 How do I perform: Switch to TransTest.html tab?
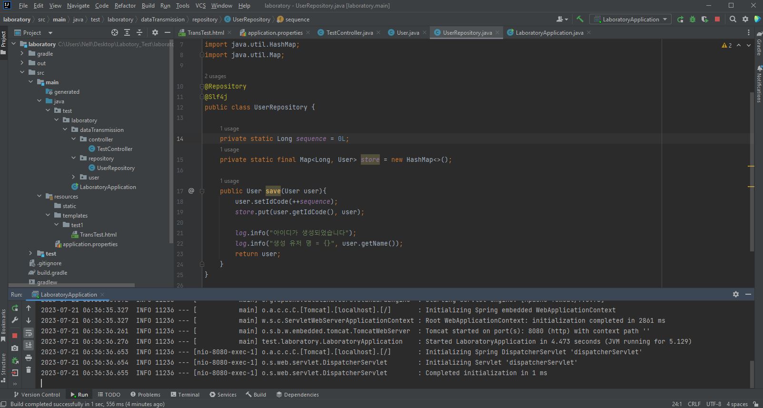coord(206,32)
